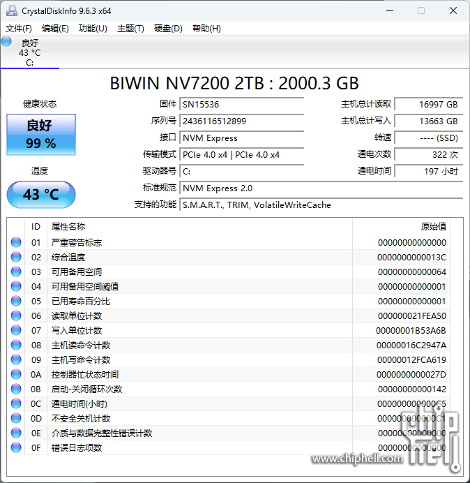Click the CrystalDiskInfo app icon in title bar
Screen dimensions: 470x483
[10, 10]
